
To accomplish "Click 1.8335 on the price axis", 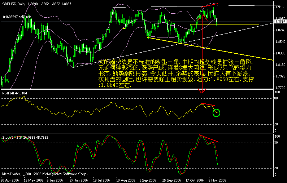I will point(281,53).
